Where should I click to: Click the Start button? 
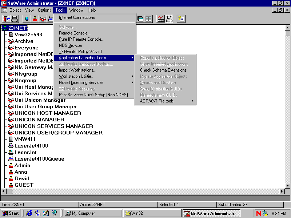point(11,213)
